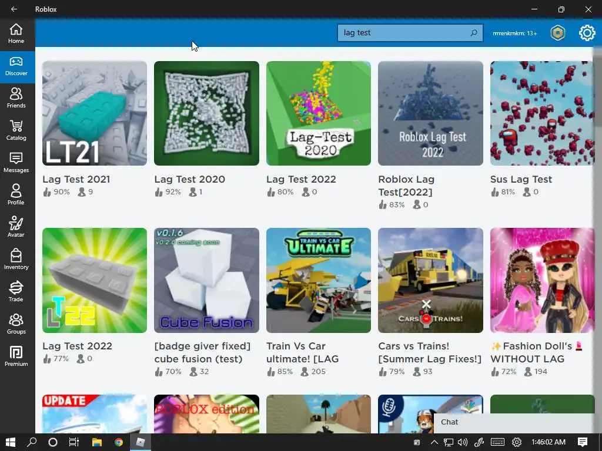Open Groups in the sidebar
602x451 pixels.
(x=16, y=324)
